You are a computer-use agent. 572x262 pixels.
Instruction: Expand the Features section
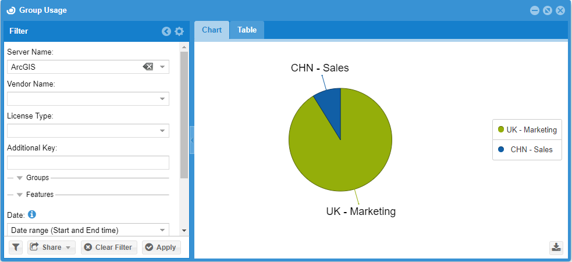20,195
